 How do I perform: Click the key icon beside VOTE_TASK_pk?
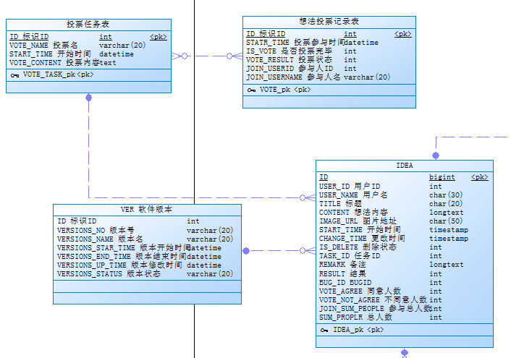coord(14,75)
